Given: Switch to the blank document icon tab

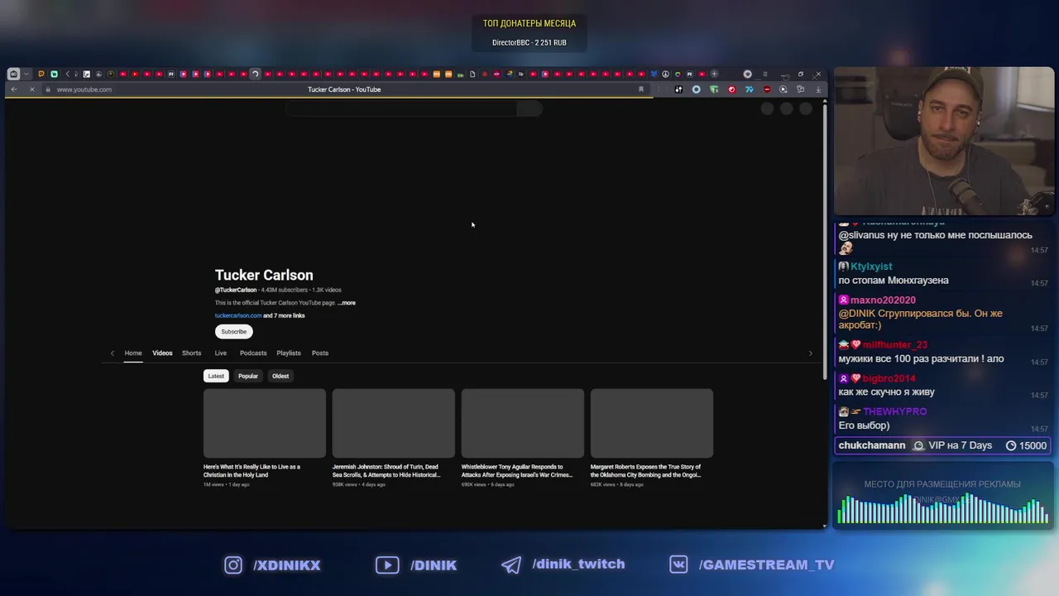Looking at the screenshot, I should [472, 74].
